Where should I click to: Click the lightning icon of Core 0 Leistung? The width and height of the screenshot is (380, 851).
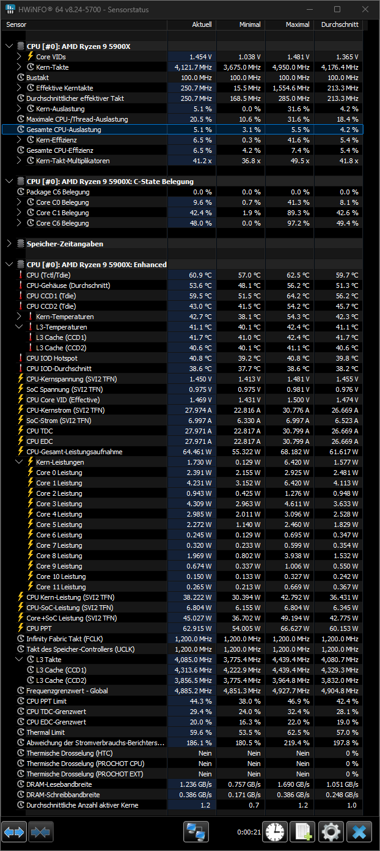(x=31, y=473)
